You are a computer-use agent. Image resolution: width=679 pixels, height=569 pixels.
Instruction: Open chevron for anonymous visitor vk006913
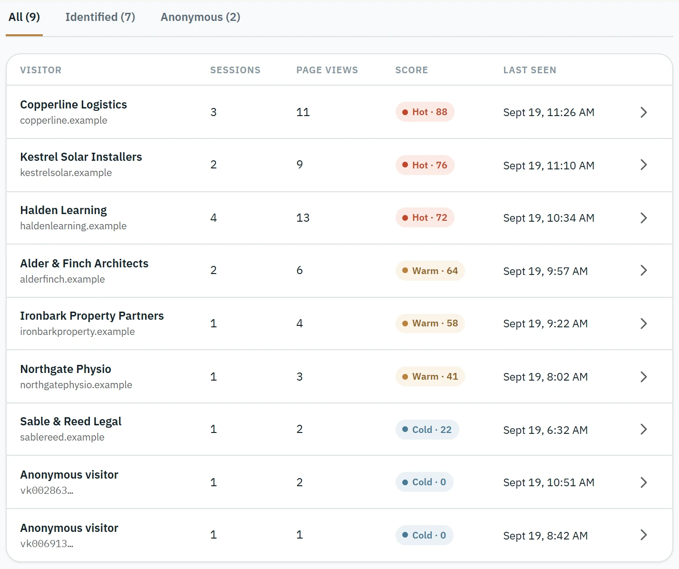pyautogui.click(x=643, y=535)
